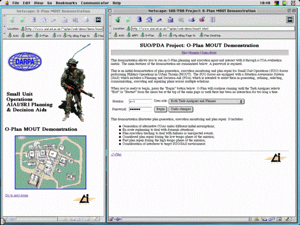Open application switcher at menu bar right
Image resolution: width=300 pixels, height=225 pixels.
293,3
